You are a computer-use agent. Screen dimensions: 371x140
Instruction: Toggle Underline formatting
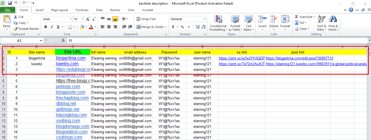coord(58,27)
